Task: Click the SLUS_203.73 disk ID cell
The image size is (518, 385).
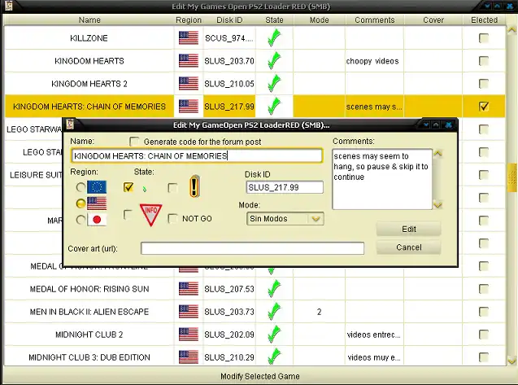Action: [229, 312]
